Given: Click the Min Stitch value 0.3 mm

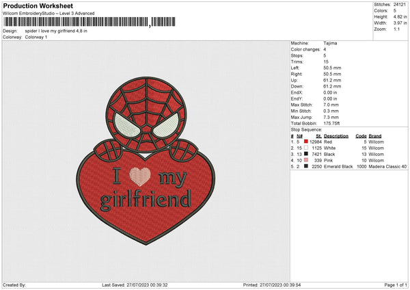Looking at the screenshot, I should (x=331, y=111).
